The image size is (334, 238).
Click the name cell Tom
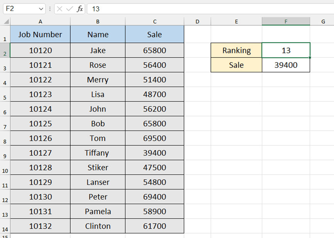click(x=98, y=138)
